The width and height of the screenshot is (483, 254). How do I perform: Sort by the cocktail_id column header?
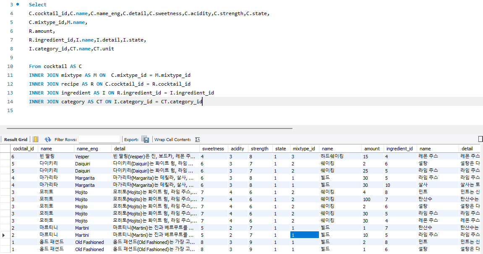[24, 149]
